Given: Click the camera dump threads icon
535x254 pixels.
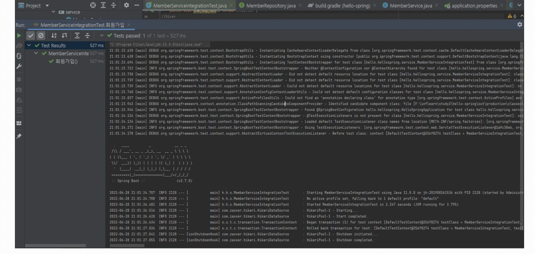Looking at the screenshot, I should tap(20, 89).
